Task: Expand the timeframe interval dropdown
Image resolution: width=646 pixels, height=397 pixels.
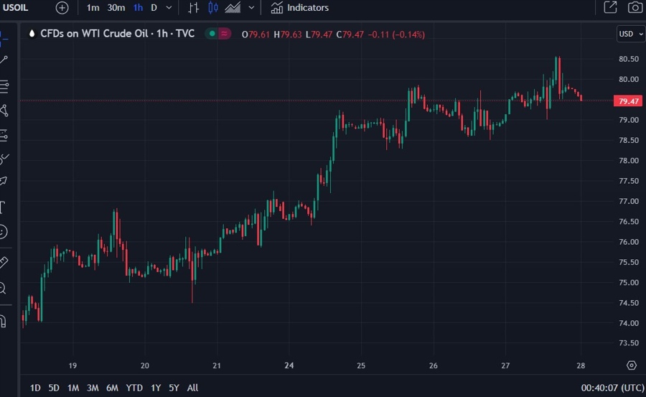Action: 169,7
